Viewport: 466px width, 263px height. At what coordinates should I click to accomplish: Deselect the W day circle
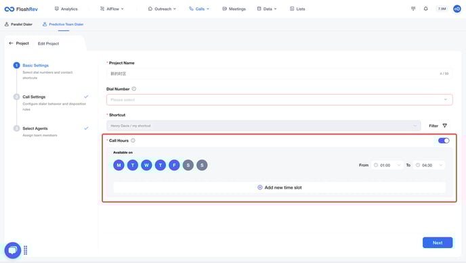point(146,165)
